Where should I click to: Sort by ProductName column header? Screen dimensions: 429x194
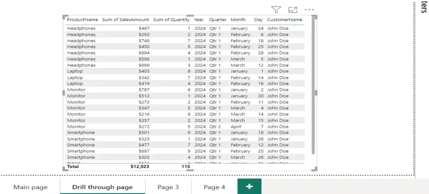pos(83,20)
